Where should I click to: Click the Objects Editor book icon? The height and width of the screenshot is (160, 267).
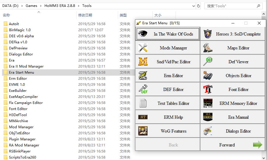point(208,75)
